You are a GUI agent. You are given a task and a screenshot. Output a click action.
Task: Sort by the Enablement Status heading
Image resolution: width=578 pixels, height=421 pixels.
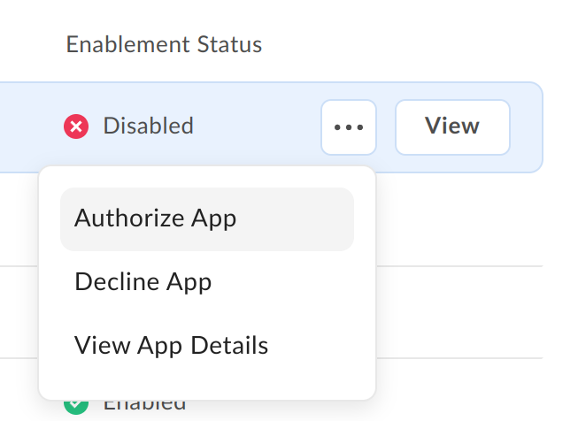pos(164,44)
